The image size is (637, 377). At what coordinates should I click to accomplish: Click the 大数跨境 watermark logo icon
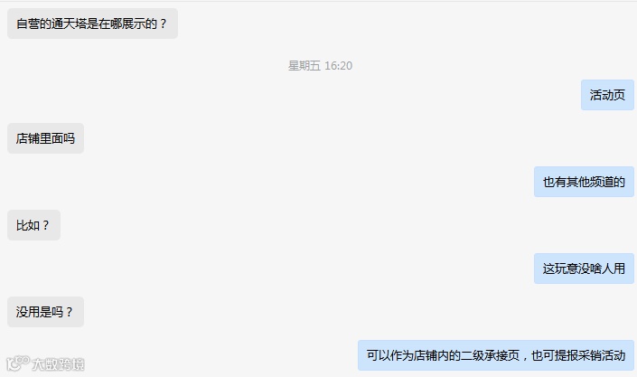pos(18,363)
